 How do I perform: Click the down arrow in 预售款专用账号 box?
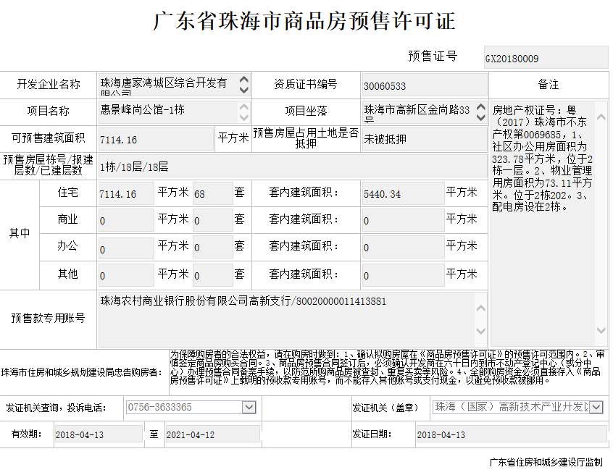click(480, 331)
